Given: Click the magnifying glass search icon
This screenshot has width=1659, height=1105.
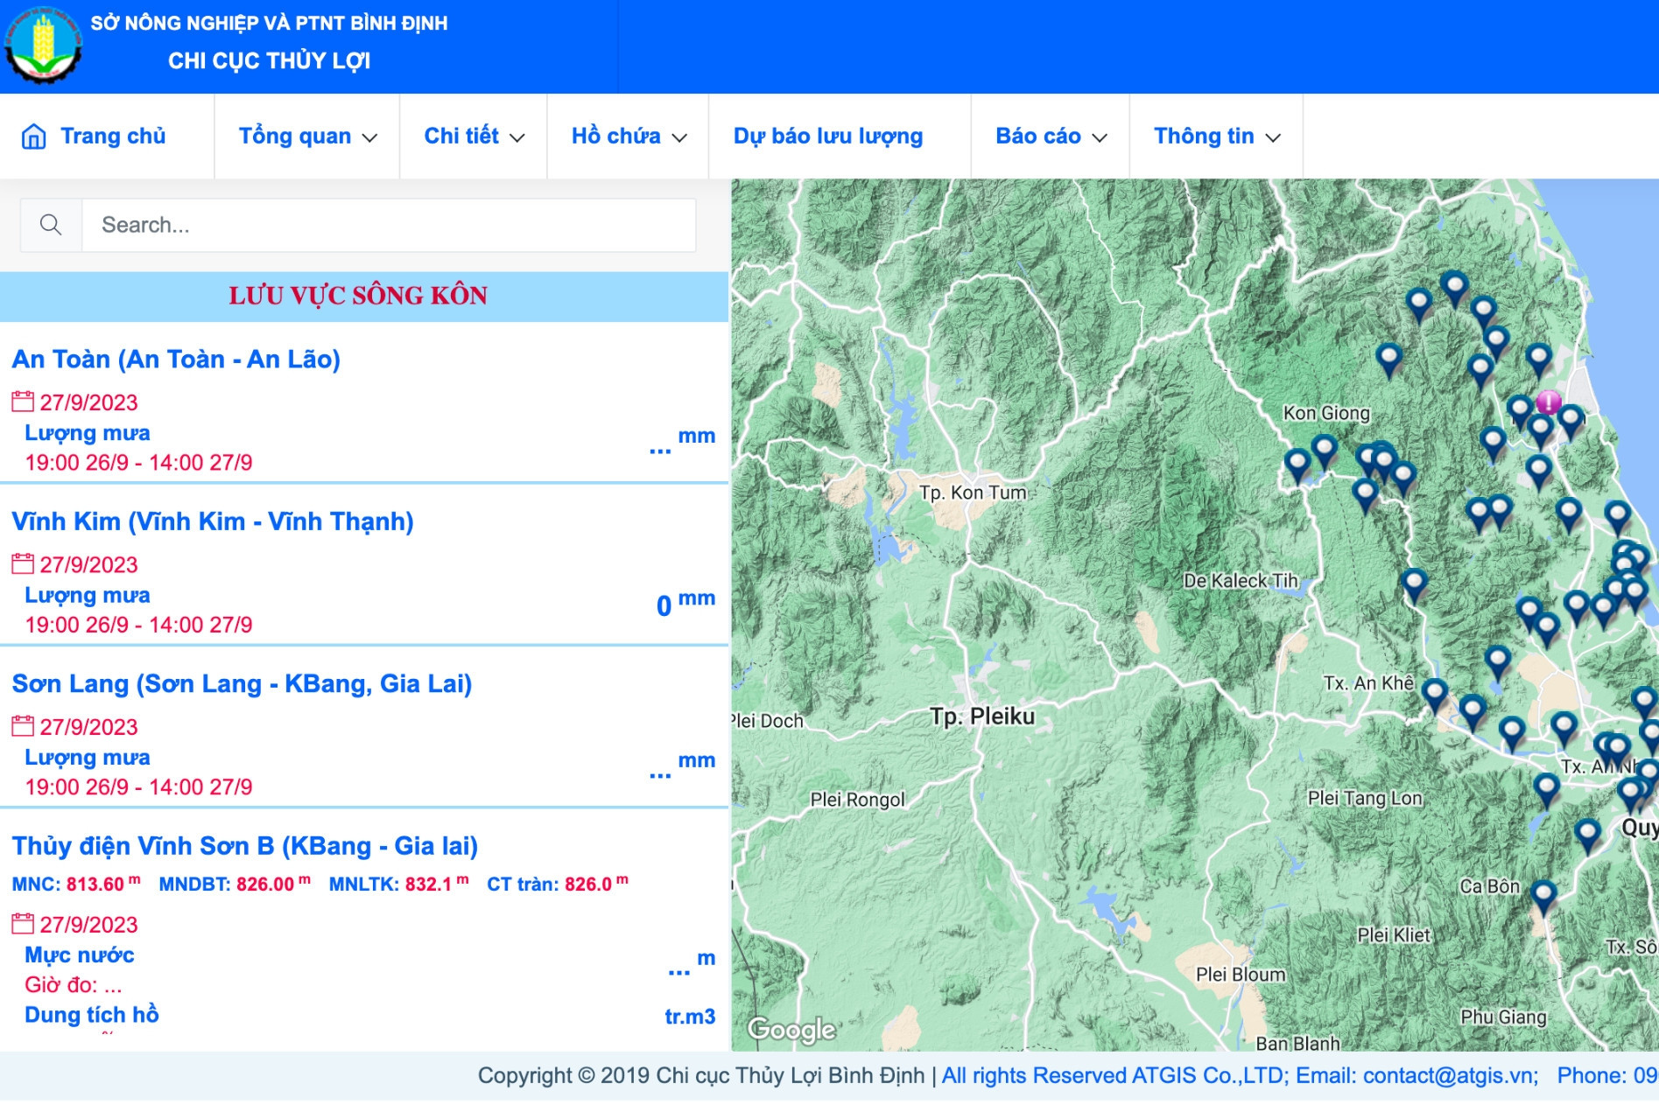Looking at the screenshot, I should click(x=51, y=226).
